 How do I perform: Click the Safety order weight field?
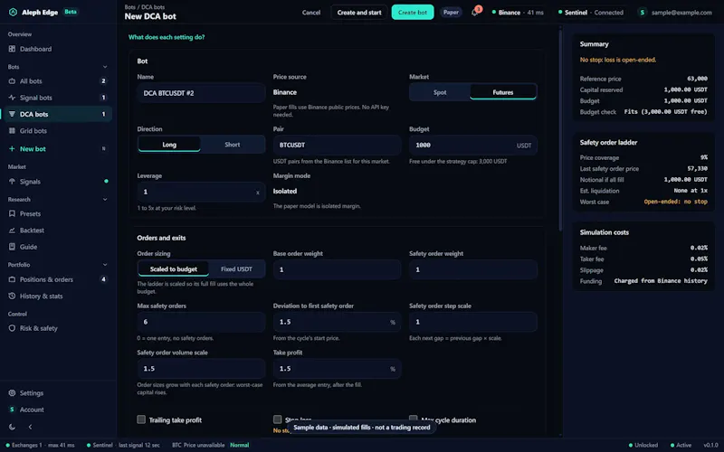tap(472, 269)
